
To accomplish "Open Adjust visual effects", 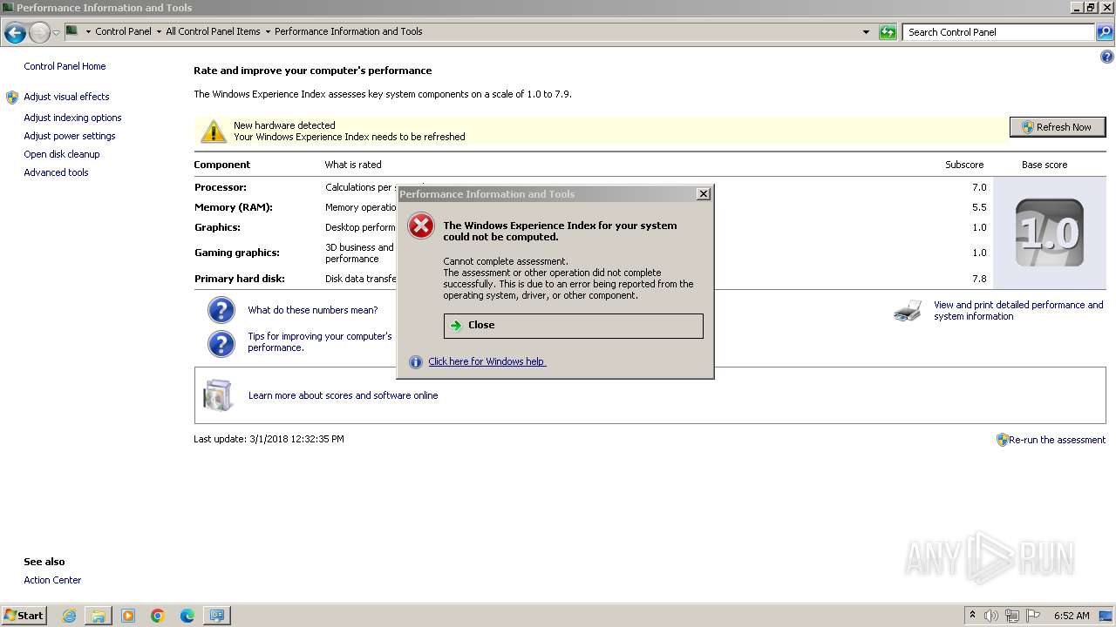I will (66, 97).
